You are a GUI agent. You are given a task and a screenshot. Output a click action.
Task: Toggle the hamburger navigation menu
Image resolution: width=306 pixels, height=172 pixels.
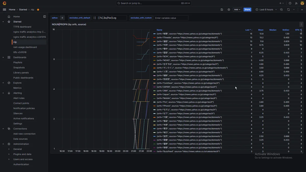(4, 10)
